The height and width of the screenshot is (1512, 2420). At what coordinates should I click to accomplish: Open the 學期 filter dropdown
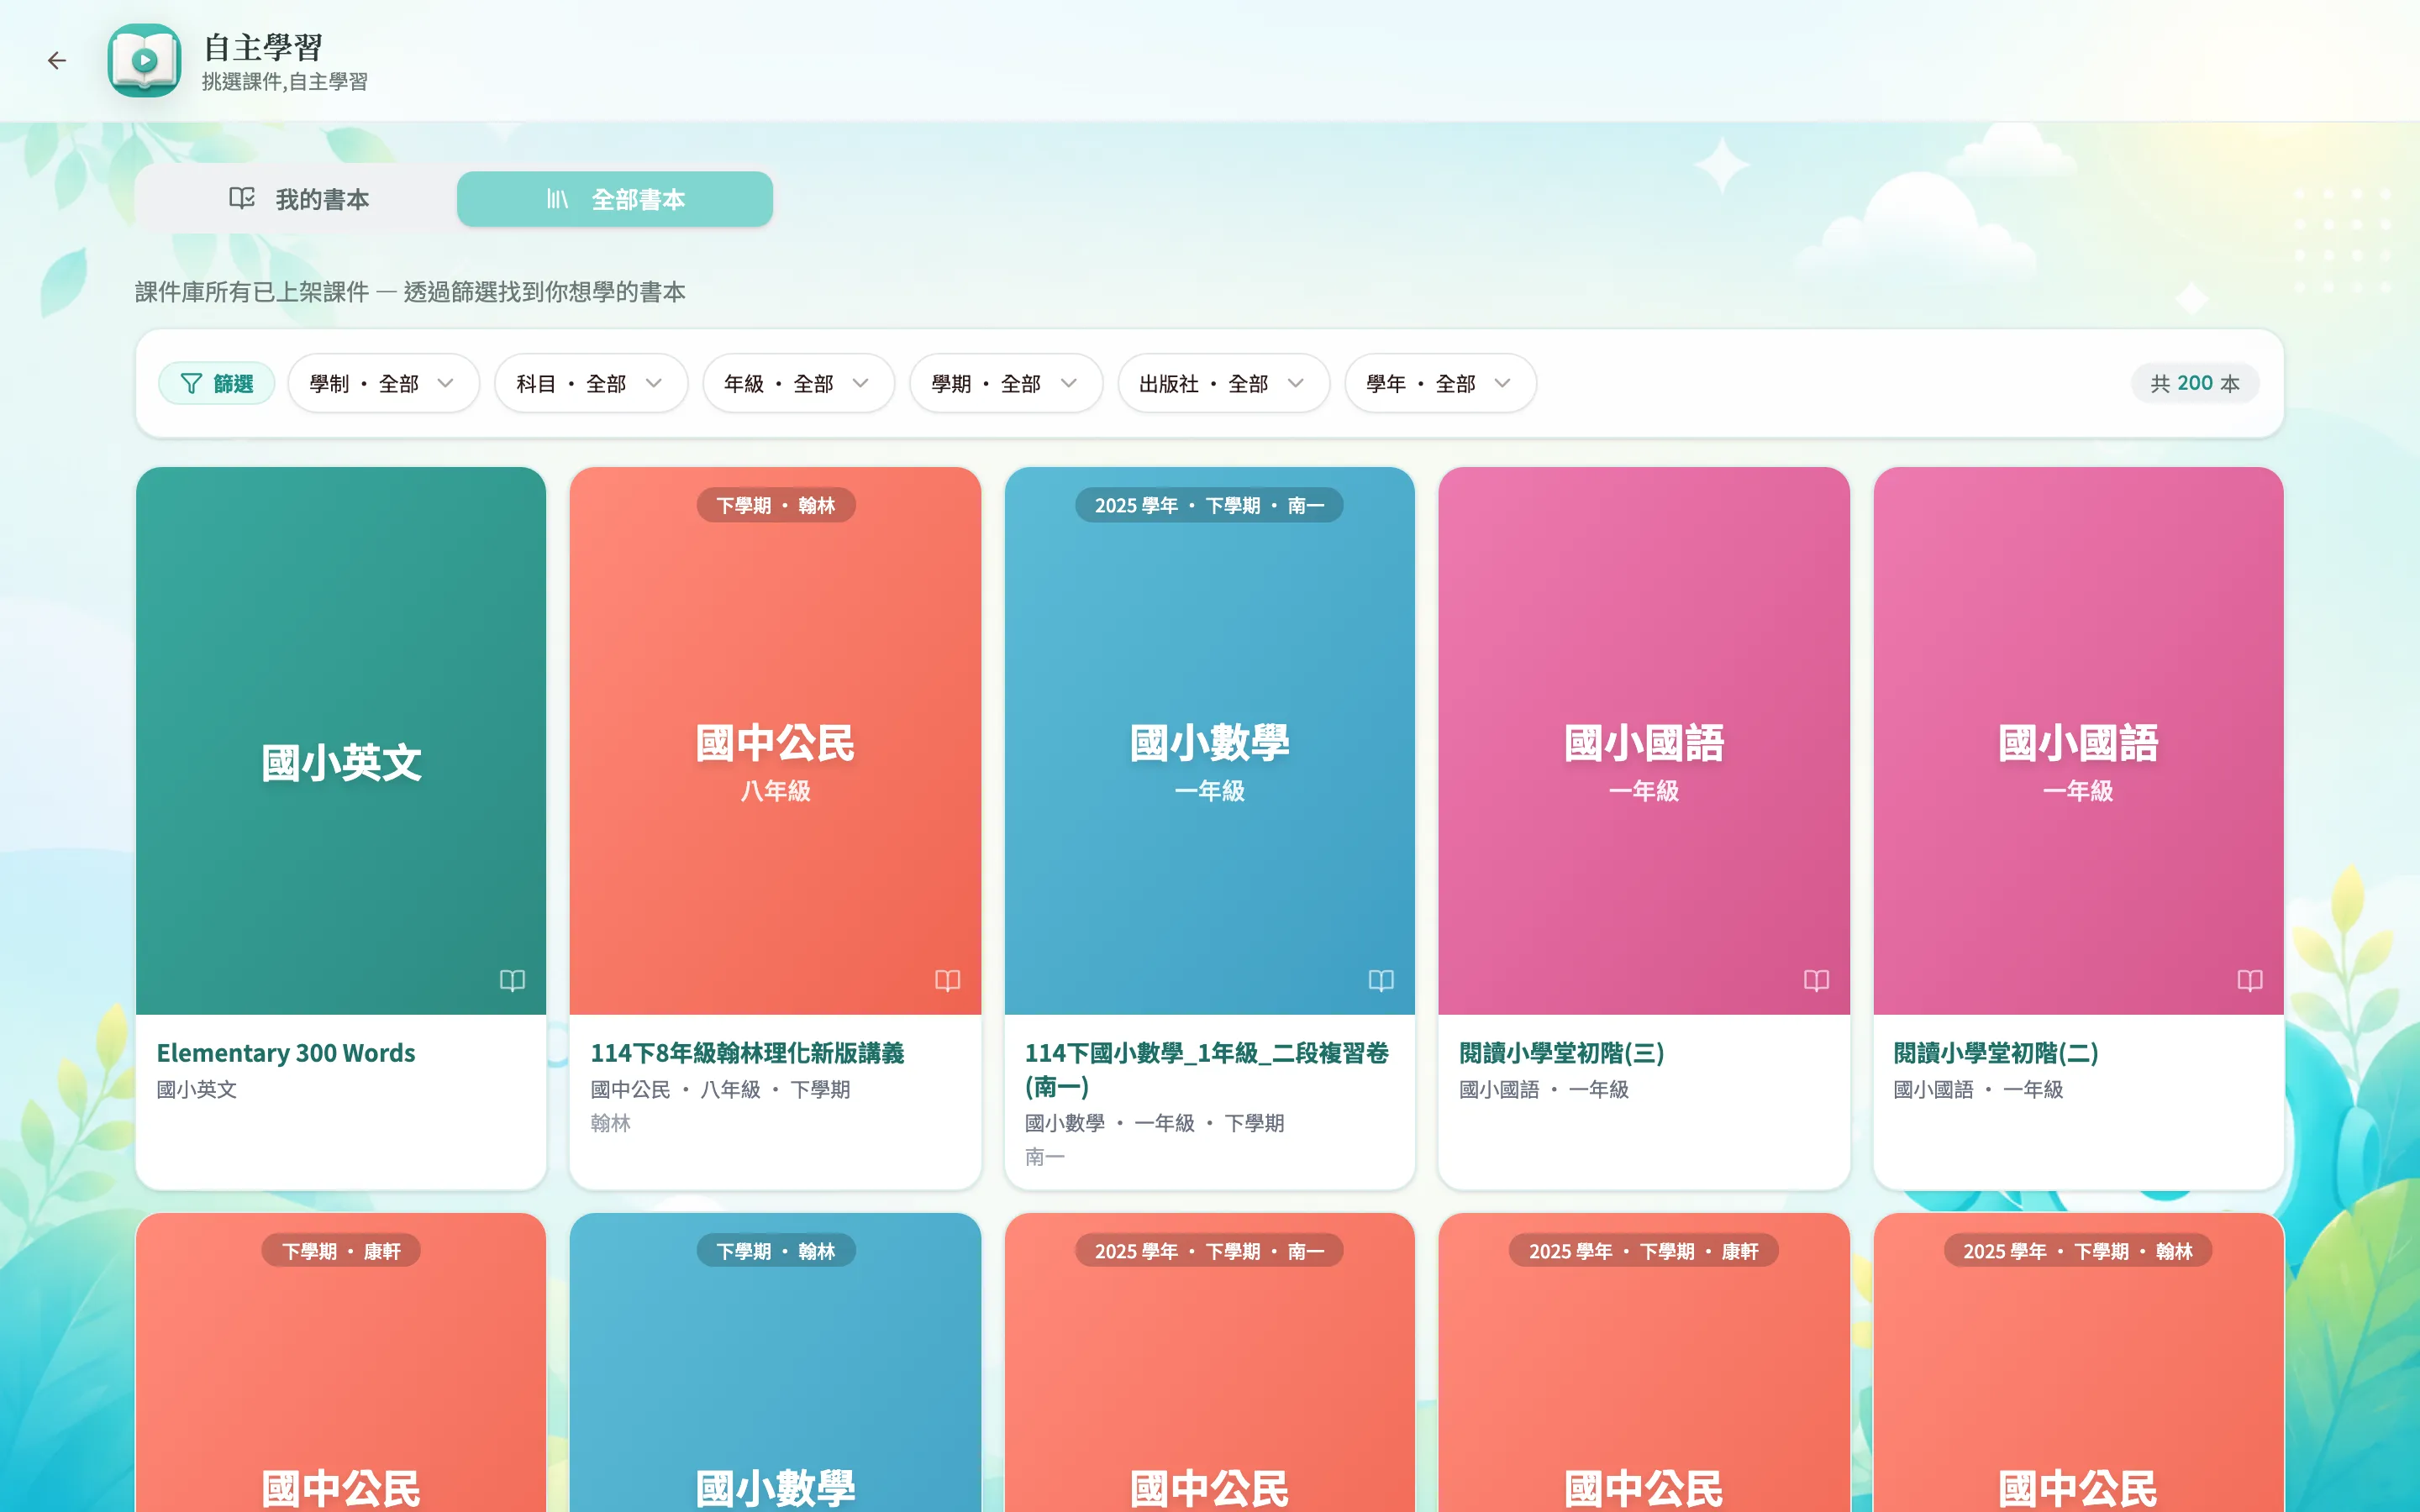pyautogui.click(x=1005, y=383)
